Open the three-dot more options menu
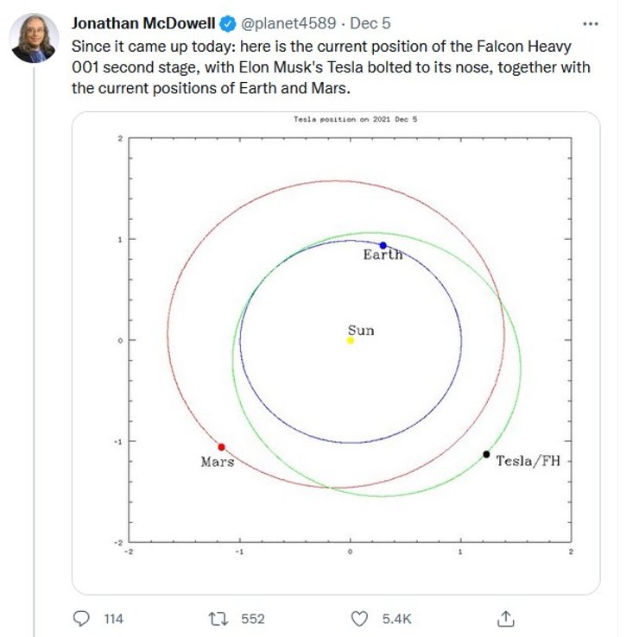This screenshot has width=639, height=637. [591, 22]
